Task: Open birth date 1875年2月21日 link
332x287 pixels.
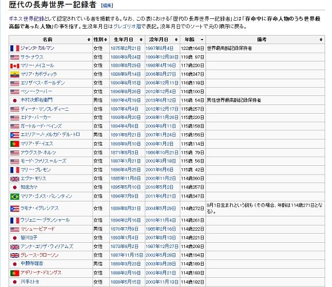Action: coord(125,48)
